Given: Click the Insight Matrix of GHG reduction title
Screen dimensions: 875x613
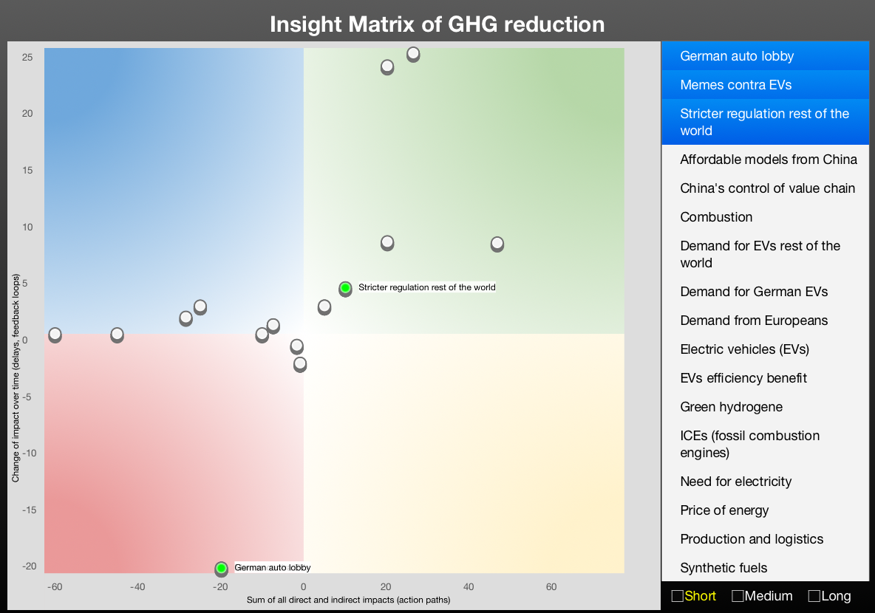Looking at the screenshot, I should pos(437,24).
